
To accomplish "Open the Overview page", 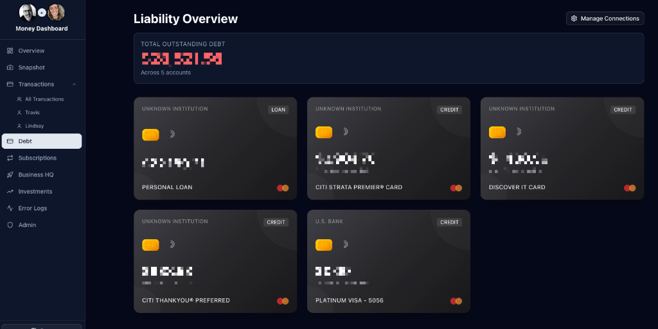I will [x=31, y=51].
